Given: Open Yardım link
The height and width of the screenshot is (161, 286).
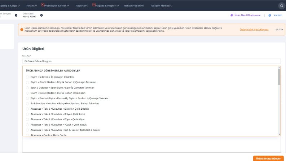Looking at the screenshot, I should (x=278, y=15).
